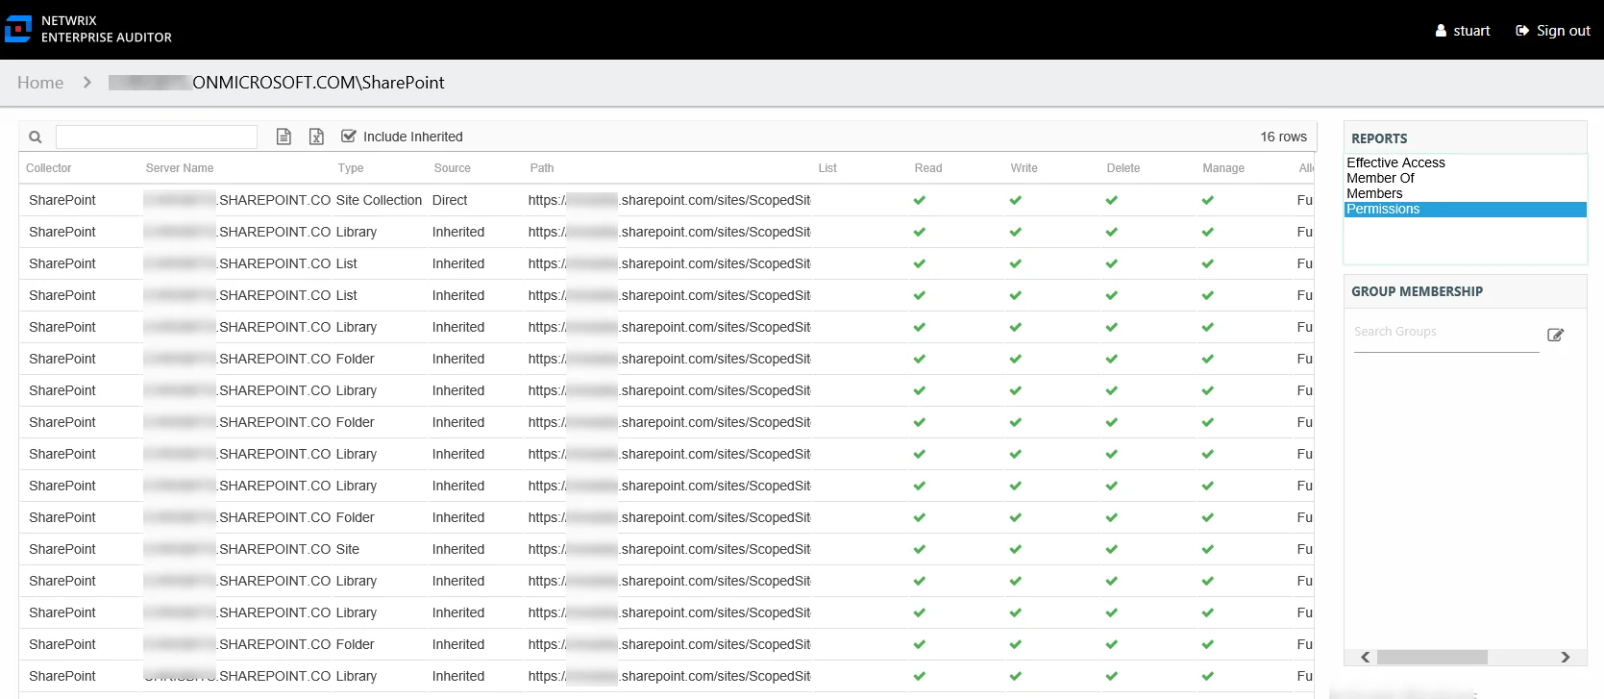Click the Search Groups field
This screenshot has width=1604, height=699.
pyautogui.click(x=1446, y=333)
